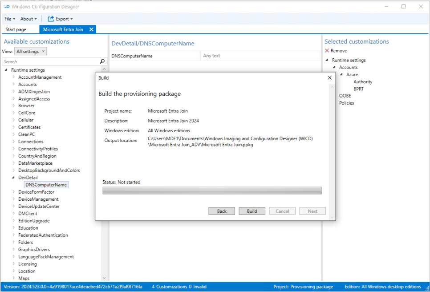
Task: Collapse Accounts in Selected customizations
Action: pyautogui.click(x=334, y=67)
